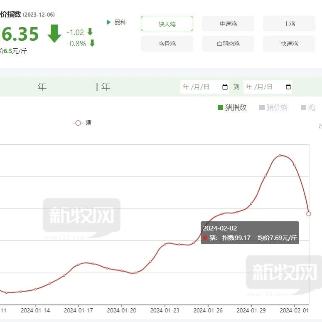Screen dimensions: 322x322
Task: Select the 快速鸡 variety button
Action: (289, 44)
